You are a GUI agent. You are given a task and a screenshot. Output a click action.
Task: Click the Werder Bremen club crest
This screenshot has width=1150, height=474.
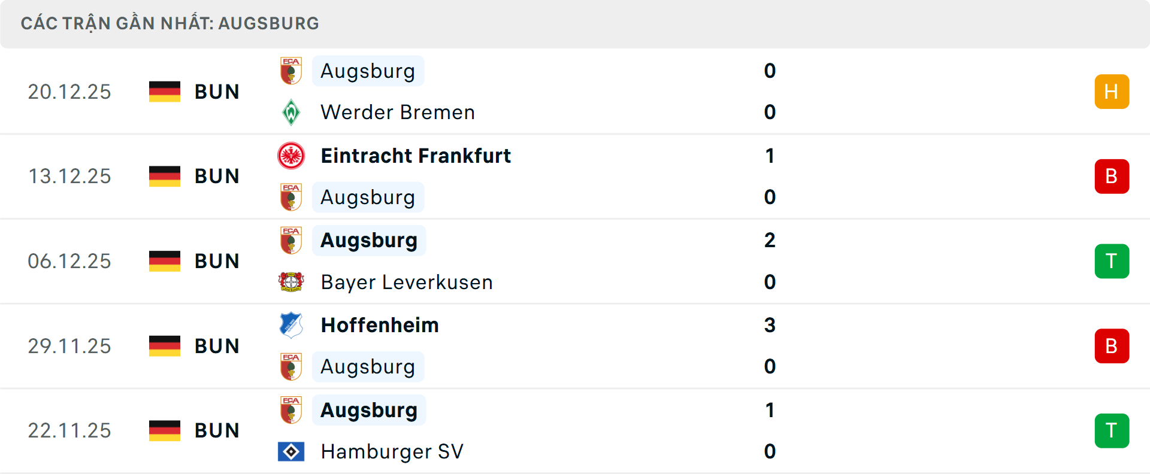click(291, 113)
